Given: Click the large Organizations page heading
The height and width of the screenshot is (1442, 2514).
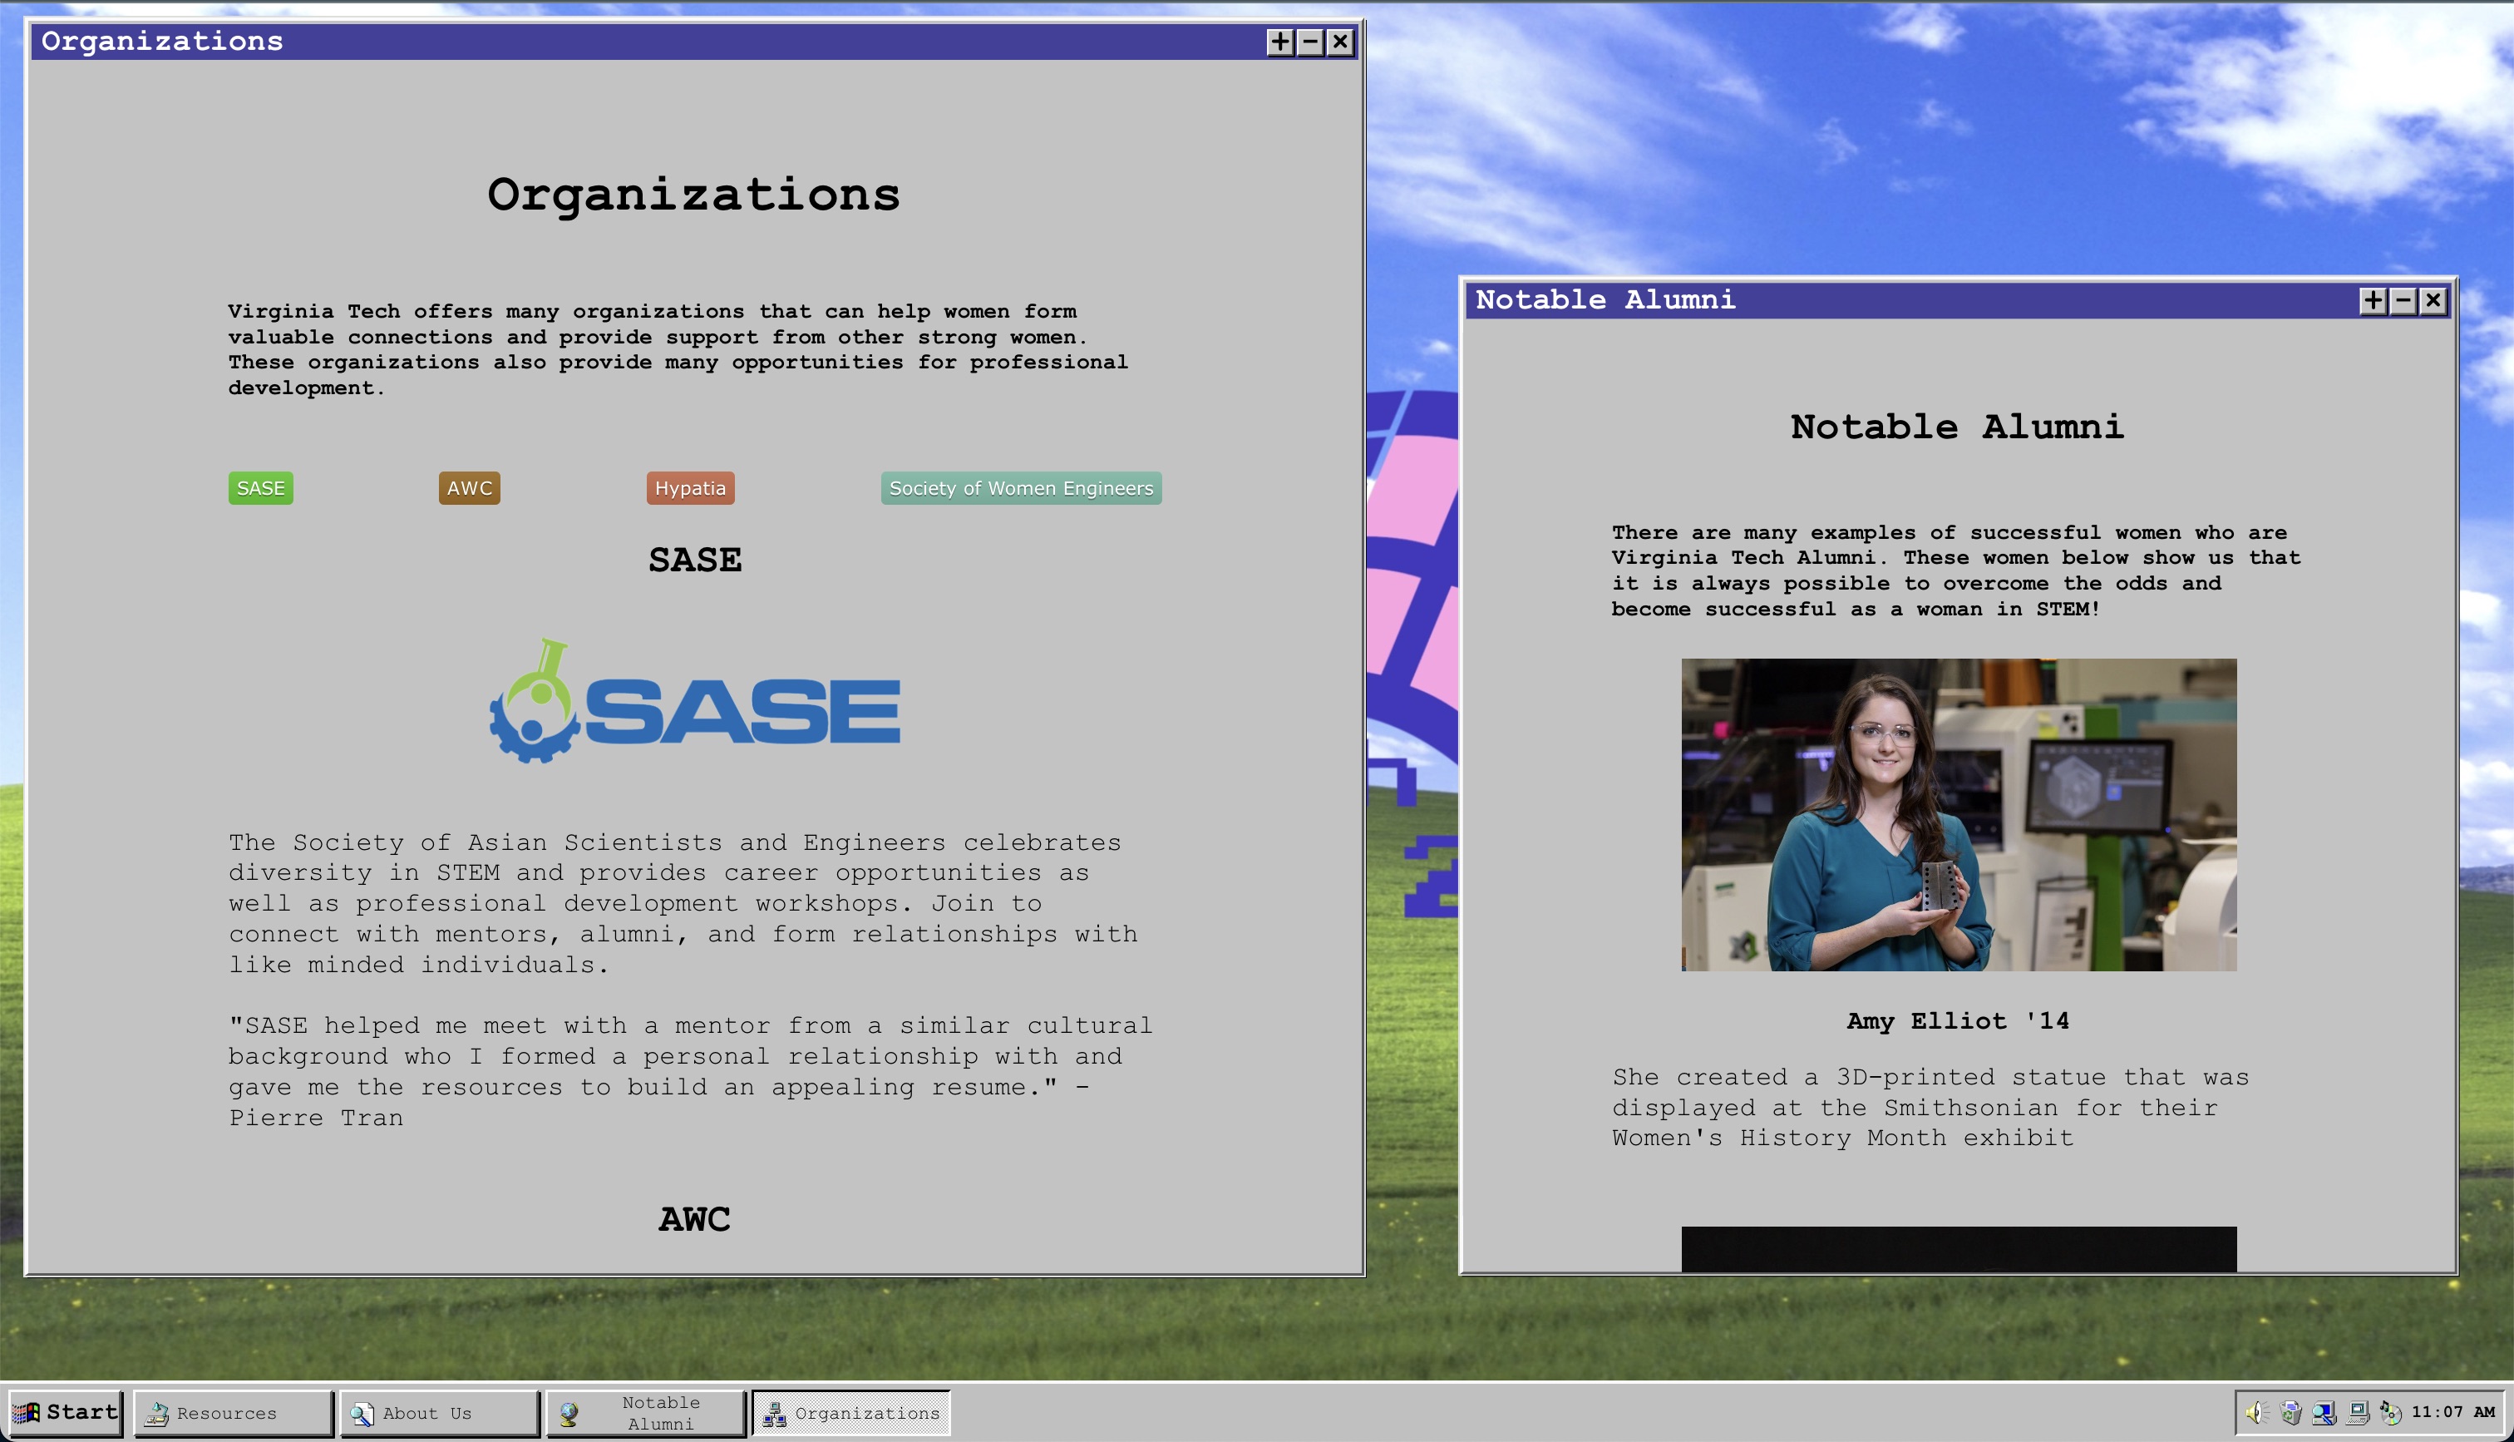Looking at the screenshot, I should [x=694, y=195].
